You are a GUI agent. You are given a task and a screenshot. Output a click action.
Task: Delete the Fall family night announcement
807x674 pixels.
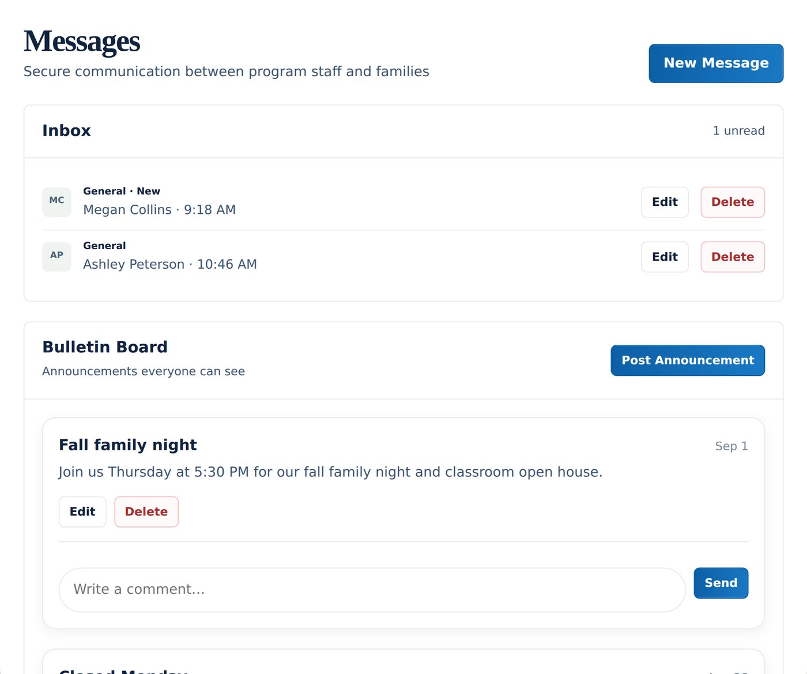coord(146,512)
